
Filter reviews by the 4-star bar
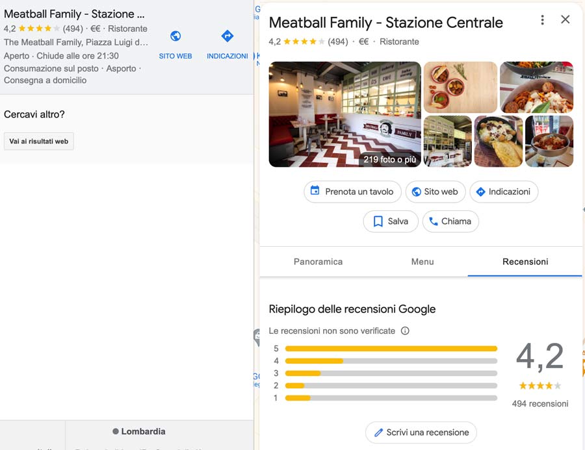click(x=391, y=361)
